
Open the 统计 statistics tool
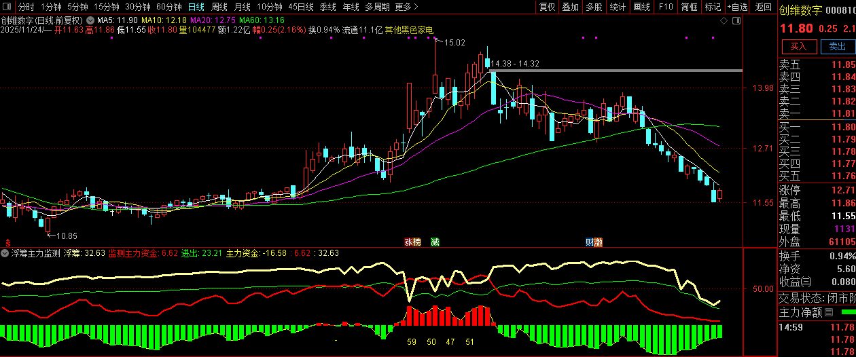coord(618,7)
